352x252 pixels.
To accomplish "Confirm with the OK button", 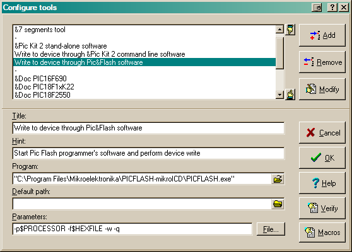I will (322, 158).
